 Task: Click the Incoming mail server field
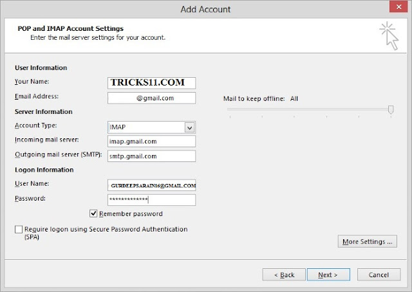click(x=152, y=141)
